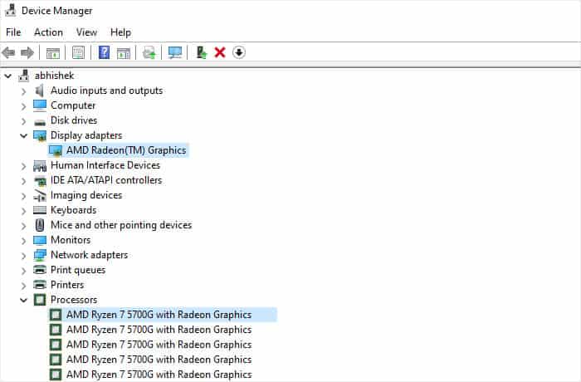Open the Help menu
Screen dimensions: 581x382
tap(120, 32)
